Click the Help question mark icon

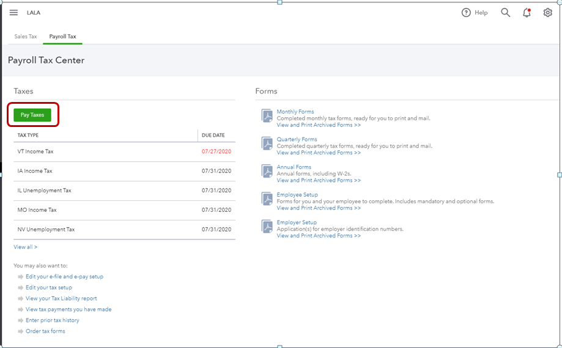tap(466, 12)
